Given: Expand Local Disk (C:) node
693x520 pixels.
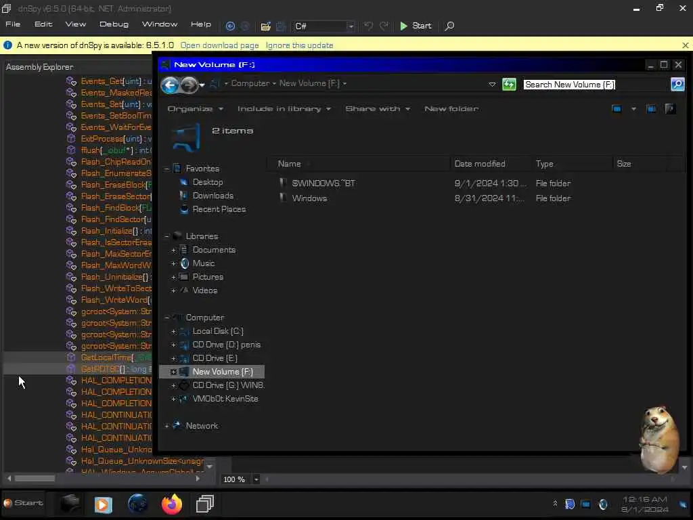Looking at the screenshot, I should (173, 331).
